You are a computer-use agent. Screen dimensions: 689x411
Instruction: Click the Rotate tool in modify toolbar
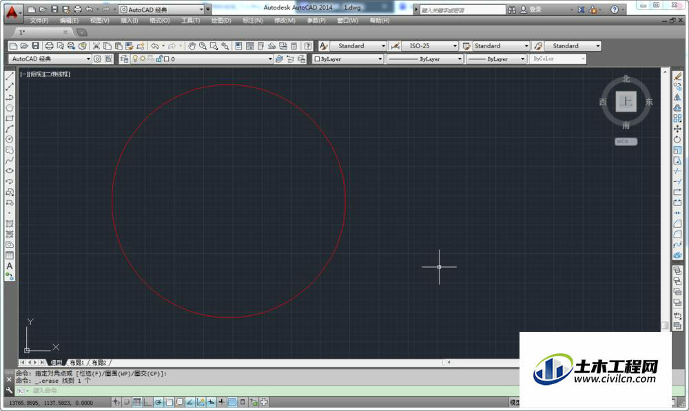click(x=677, y=139)
